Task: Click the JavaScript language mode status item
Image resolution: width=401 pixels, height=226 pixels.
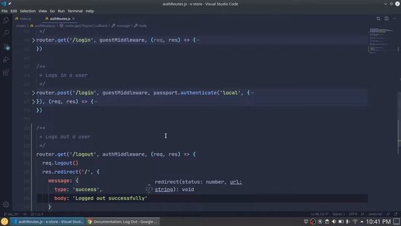Action: pos(375,214)
